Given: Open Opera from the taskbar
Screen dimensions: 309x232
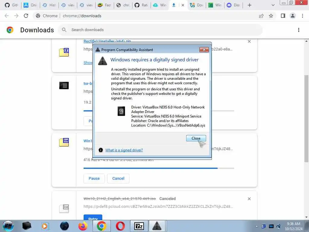Looking at the screenshot, I should (120, 226).
